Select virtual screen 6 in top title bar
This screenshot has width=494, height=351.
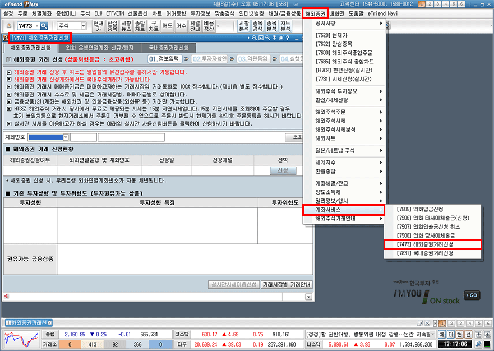pos(461,4)
